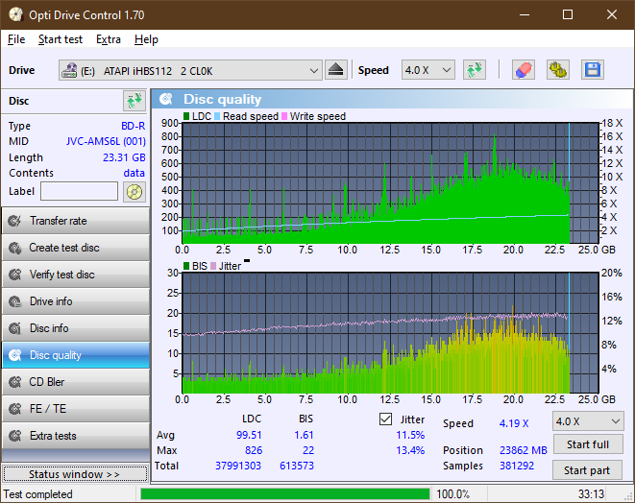This screenshot has width=635, height=503.
Task: Click the Disc quality sidebar icon
Action: [15, 355]
